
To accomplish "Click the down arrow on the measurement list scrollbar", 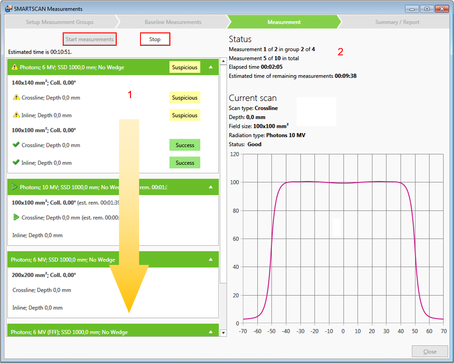I will (223, 333).
